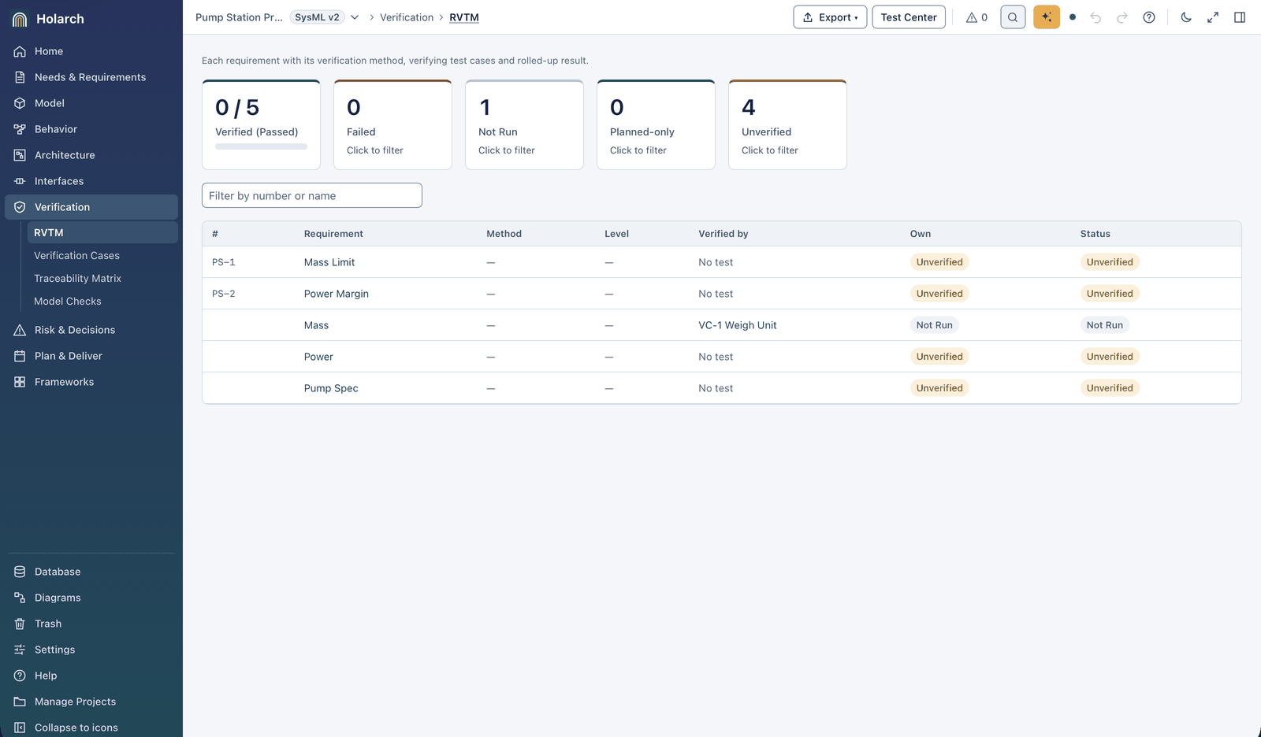Open Model Checks subpage
The image size is (1261, 737).
click(68, 302)
